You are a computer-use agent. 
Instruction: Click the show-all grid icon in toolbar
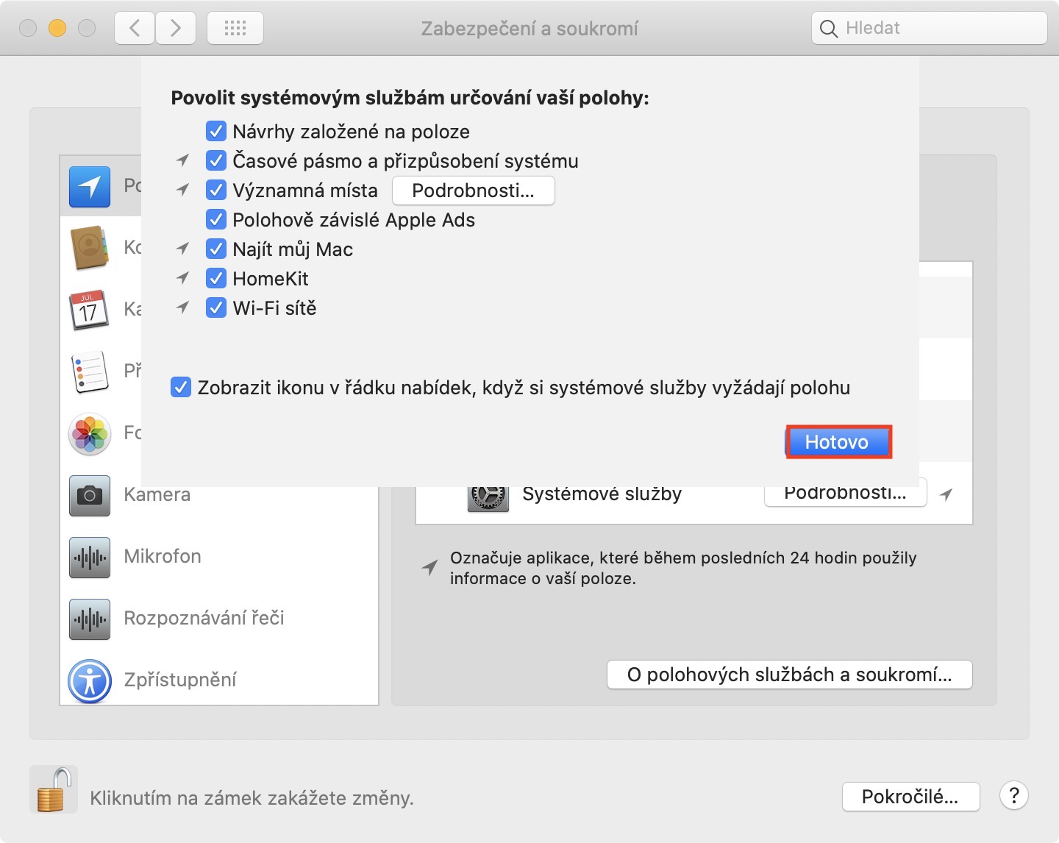point(235,29)
